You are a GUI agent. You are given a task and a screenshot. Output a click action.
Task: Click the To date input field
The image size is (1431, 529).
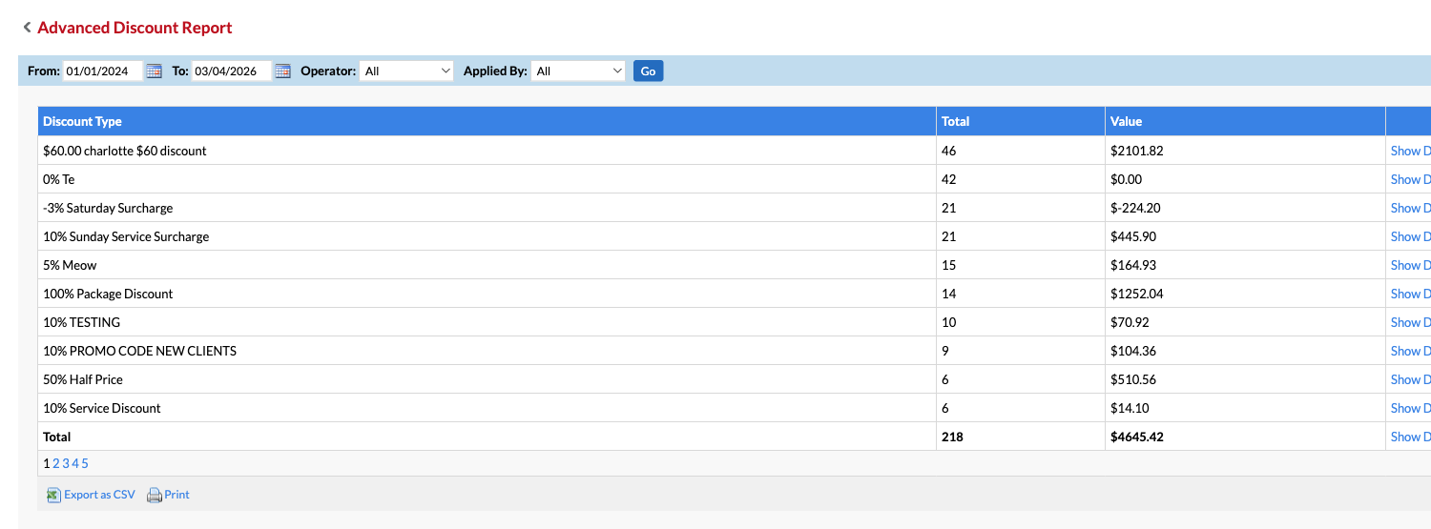(x=231, y=71)
